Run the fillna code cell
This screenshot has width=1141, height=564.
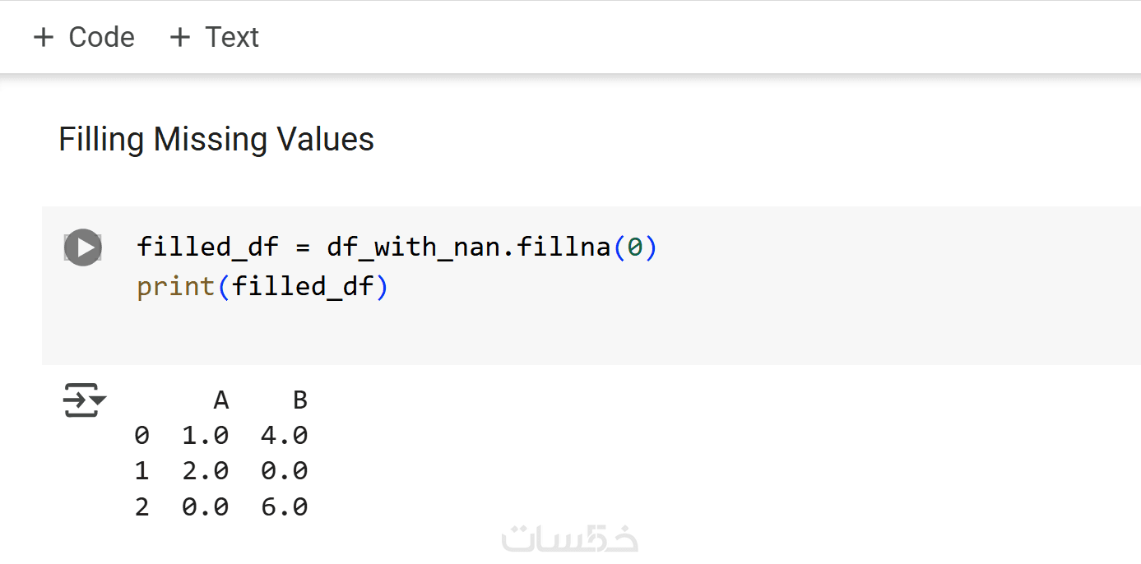83,247
